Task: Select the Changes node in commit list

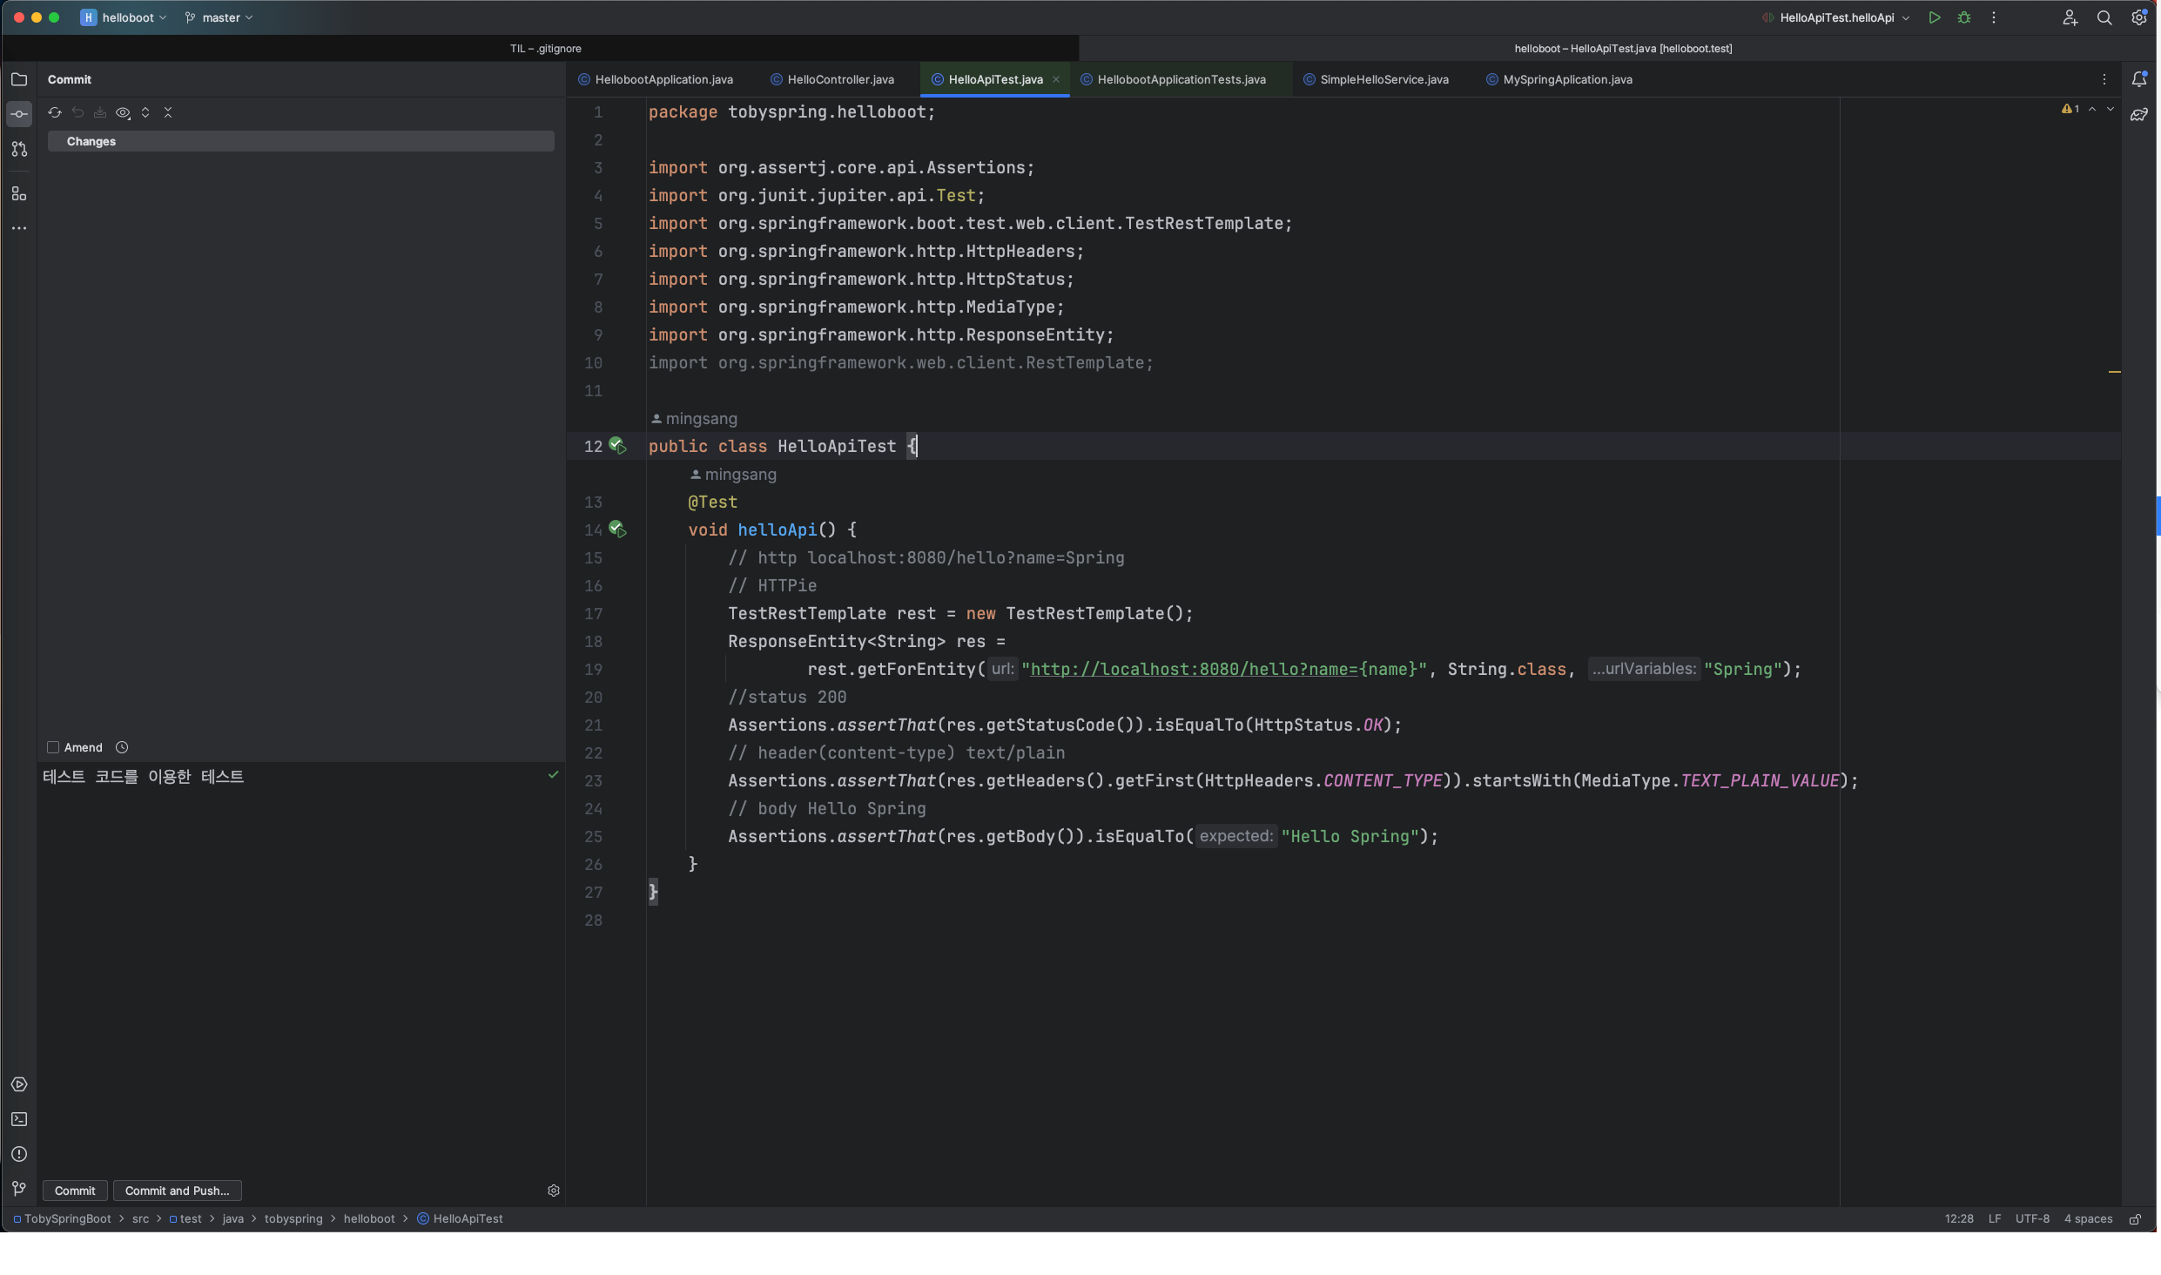Action: pyautogui.click(x=300, y=141)
